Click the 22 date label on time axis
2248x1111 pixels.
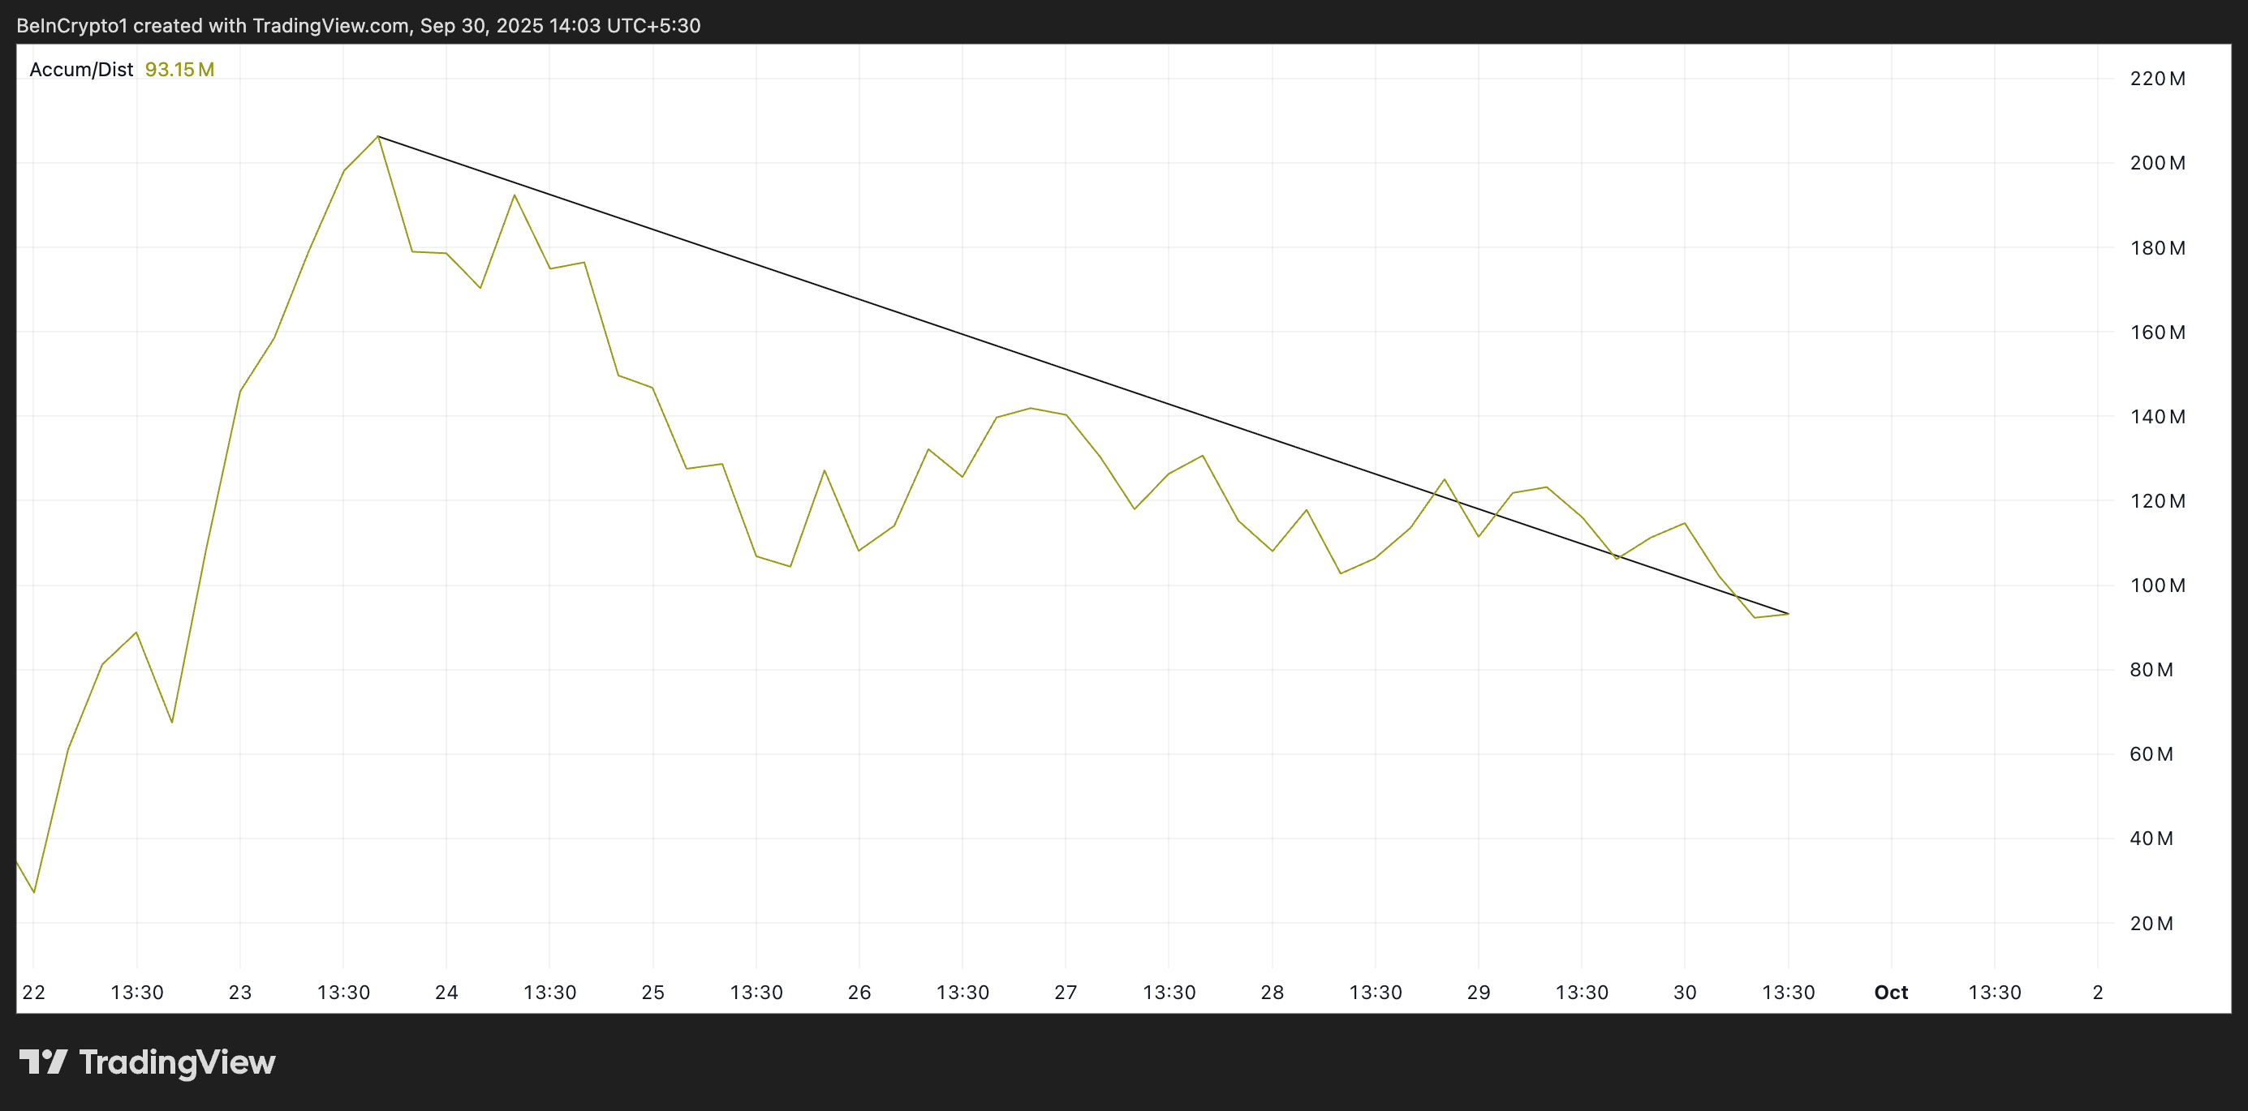(x=33, y=993)
